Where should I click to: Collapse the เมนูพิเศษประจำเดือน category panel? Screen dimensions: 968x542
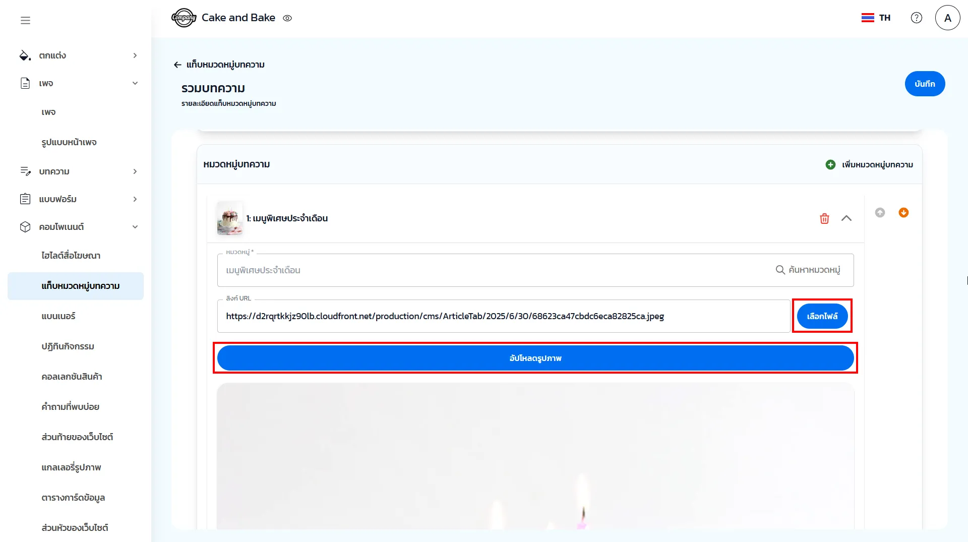[x=846, y=218]
